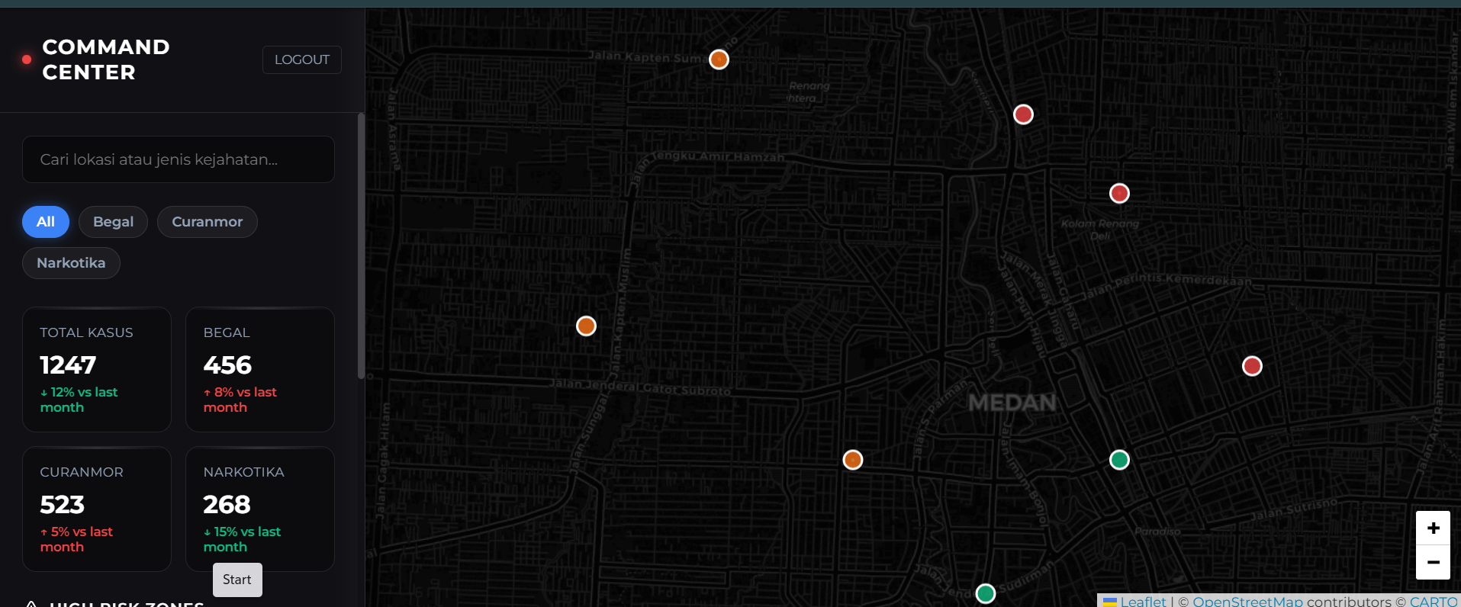1461x607 pixels.
Task: Select the Begal filter chip
Action: pos(113,222)
